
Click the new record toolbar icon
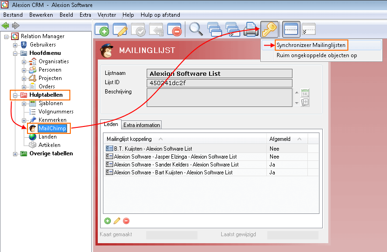point(102,30)
